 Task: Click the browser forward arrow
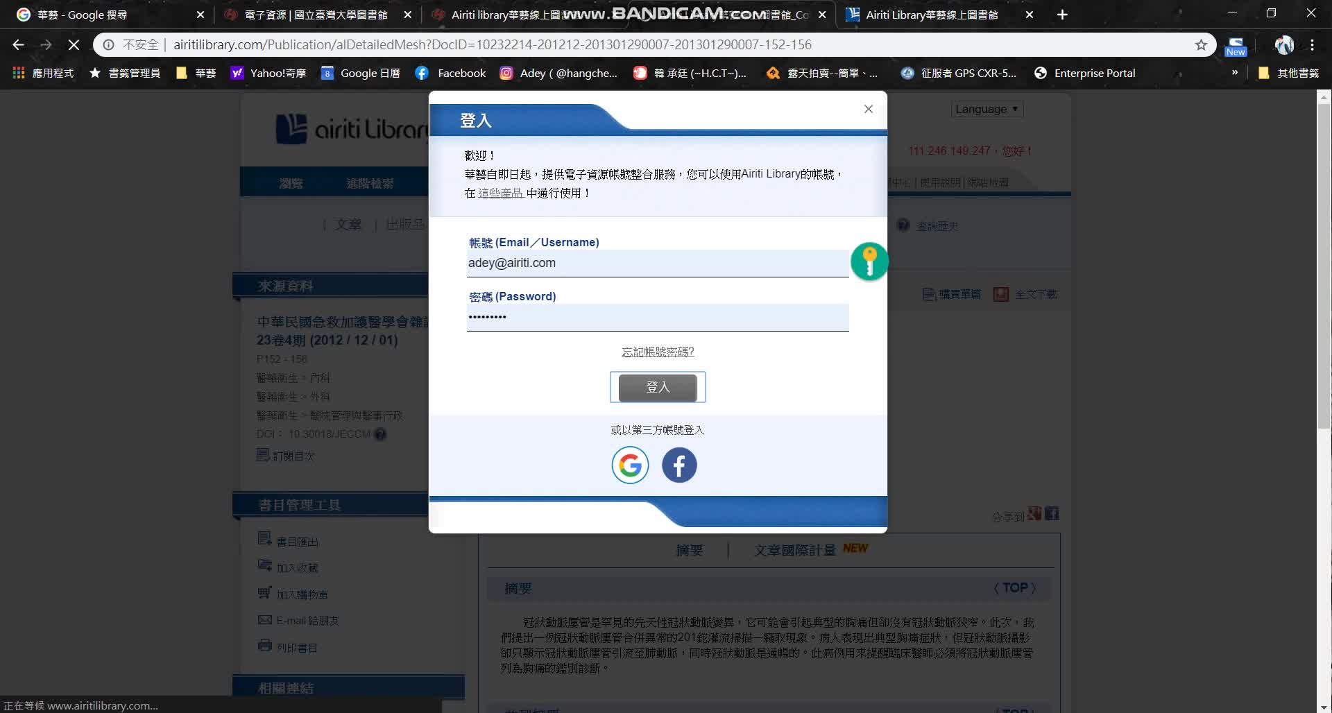point(46,44)
